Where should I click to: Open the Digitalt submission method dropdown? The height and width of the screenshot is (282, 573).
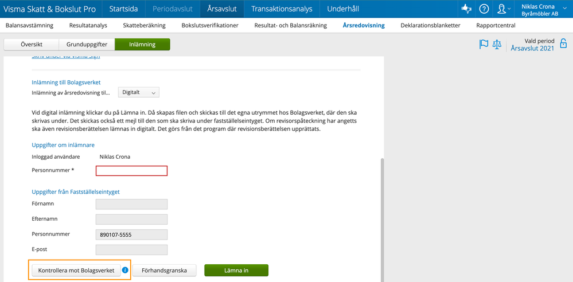(x=139, y=92)
